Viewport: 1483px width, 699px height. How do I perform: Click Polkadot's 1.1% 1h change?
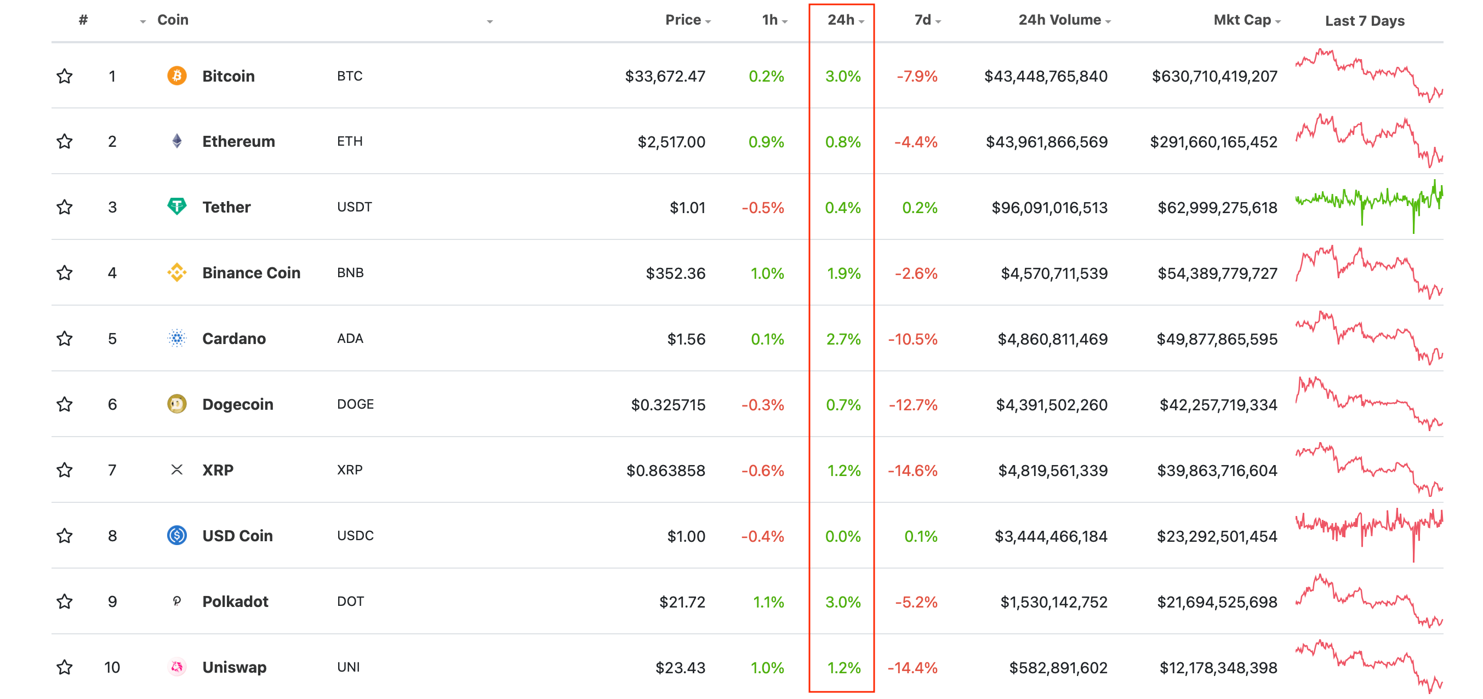coord(768,602)
